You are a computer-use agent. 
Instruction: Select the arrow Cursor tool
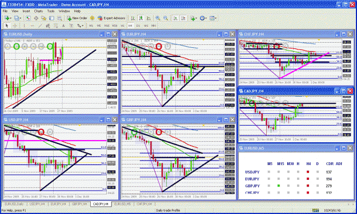[7, 26]
